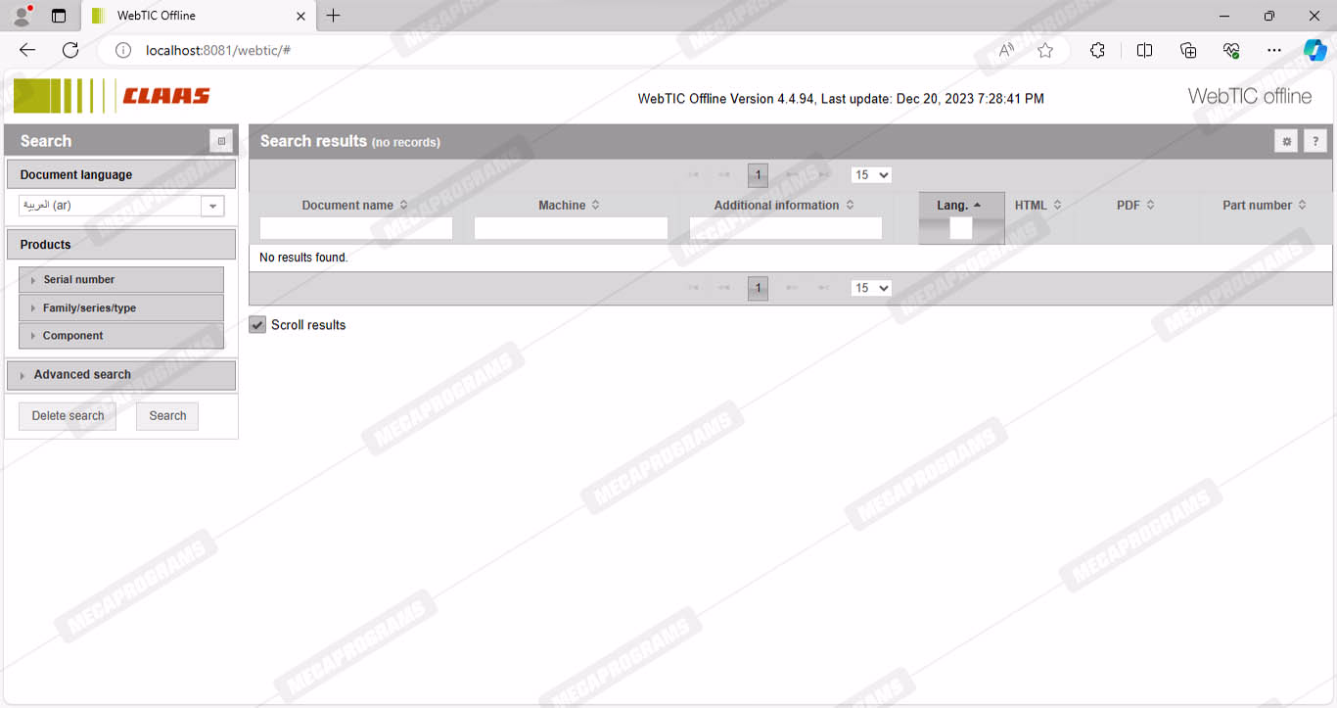This screenshot has width=1337, height=708.
Task: Toggle split screen browser icon
Action: pyautogui.click(x=1144, y=50)
